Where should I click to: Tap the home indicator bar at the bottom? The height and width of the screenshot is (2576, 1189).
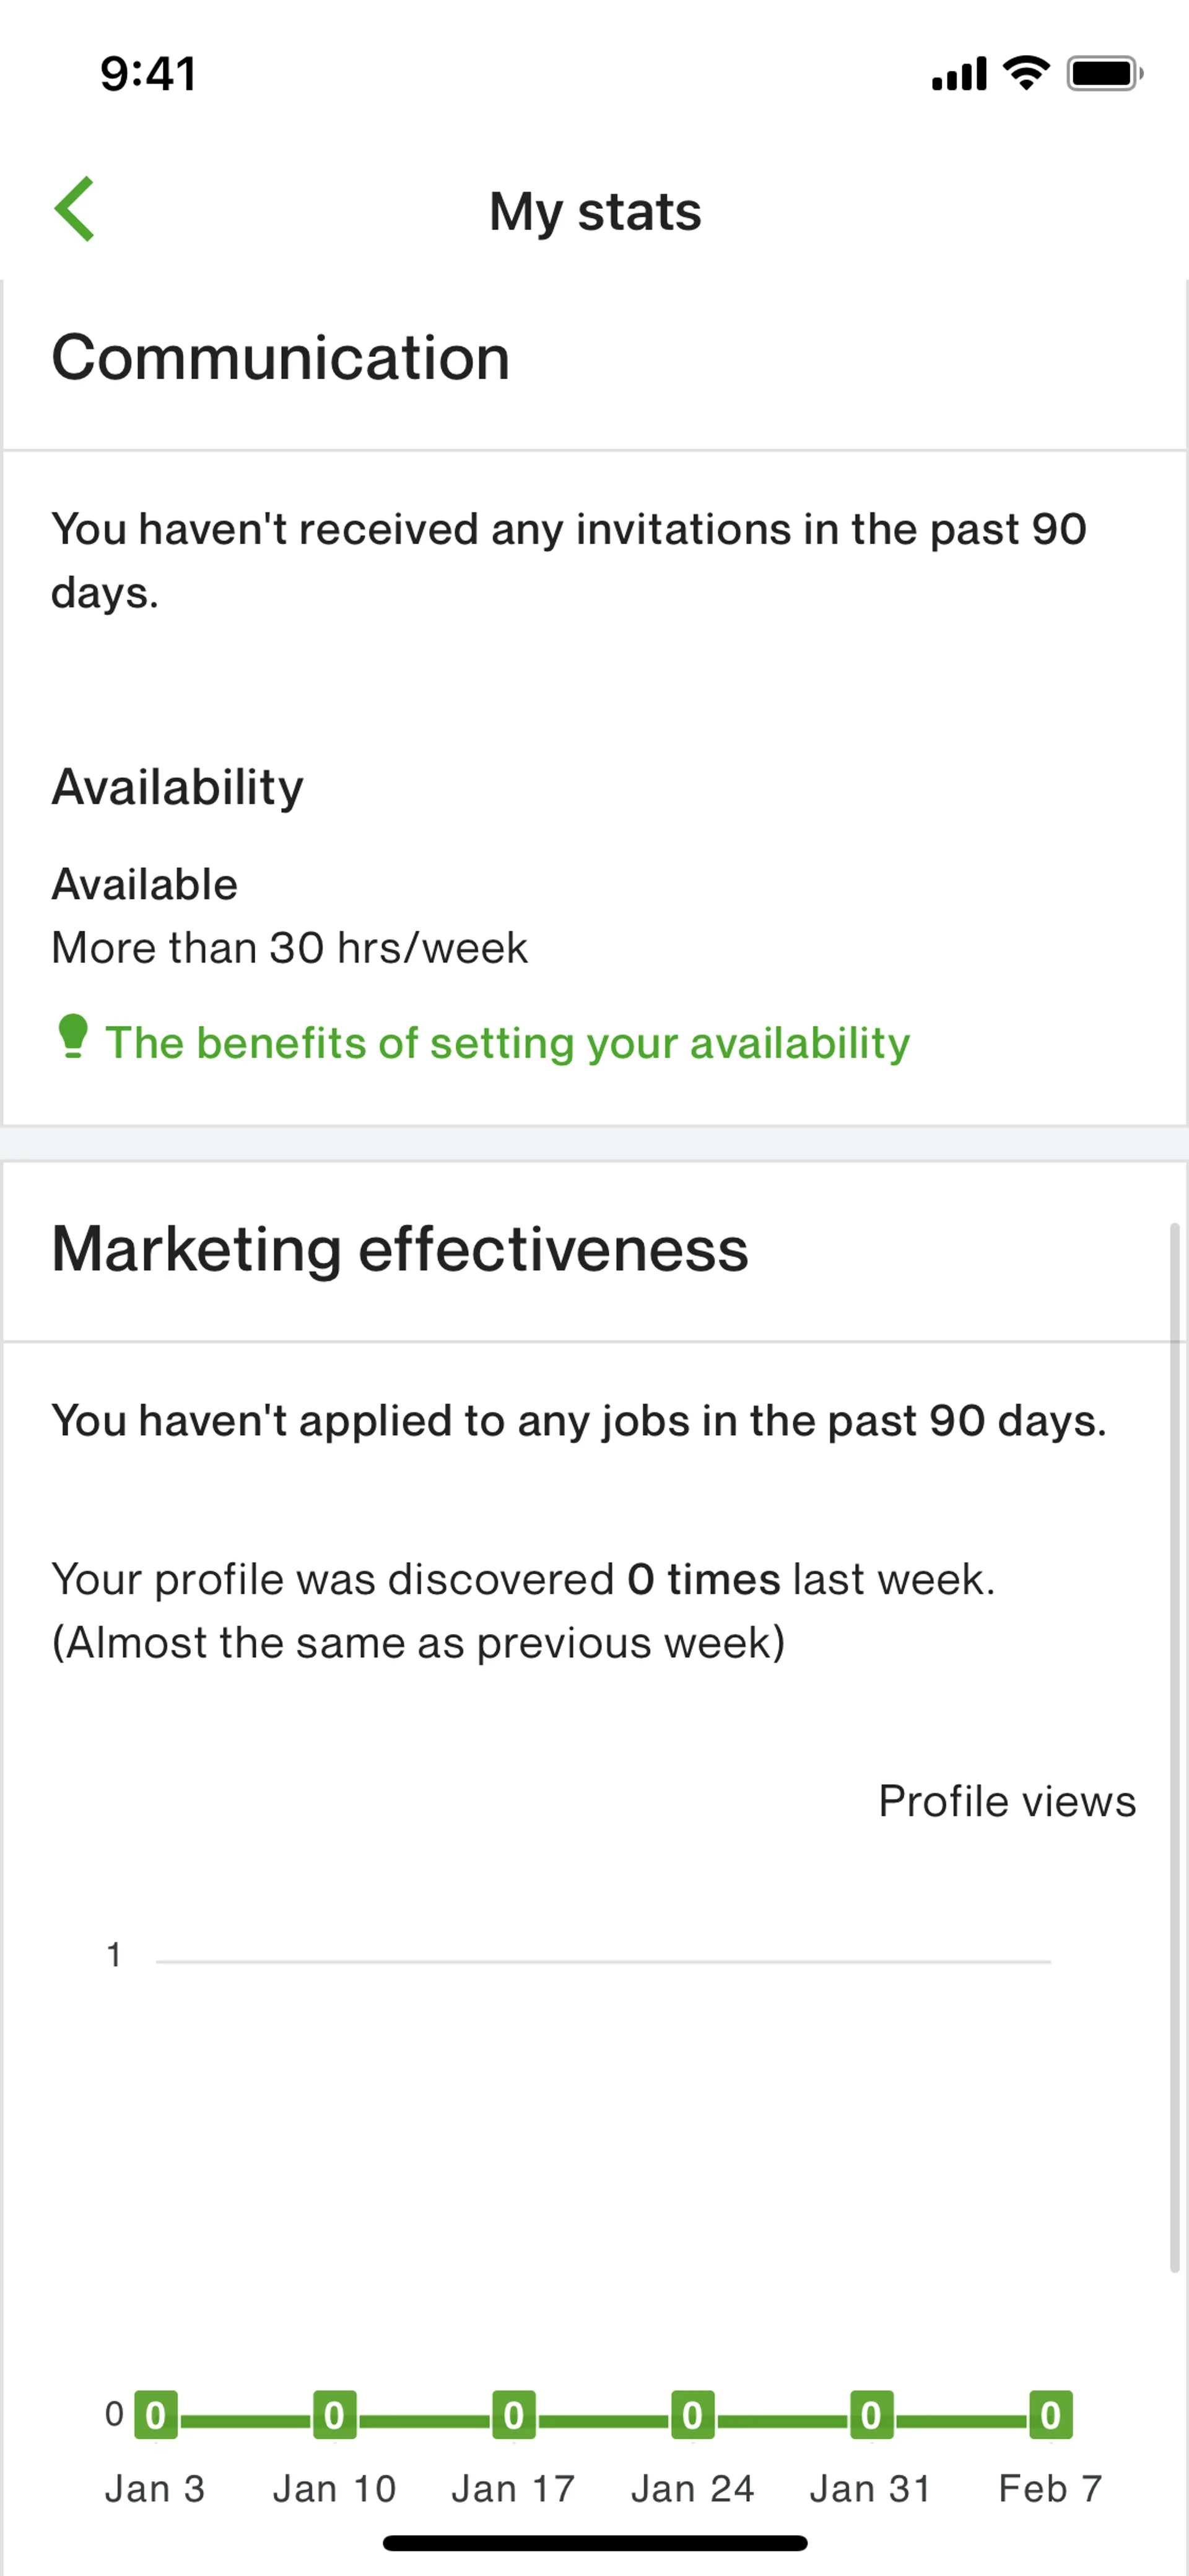[594, 2543]
